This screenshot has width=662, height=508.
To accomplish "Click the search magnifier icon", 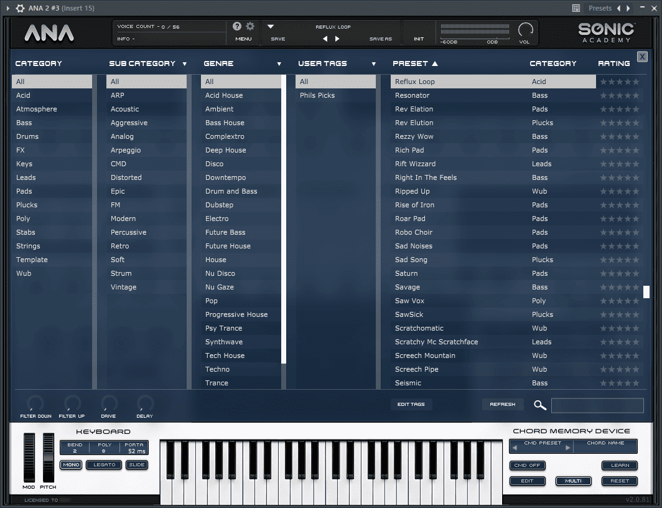I will click(x=540, y=405).
